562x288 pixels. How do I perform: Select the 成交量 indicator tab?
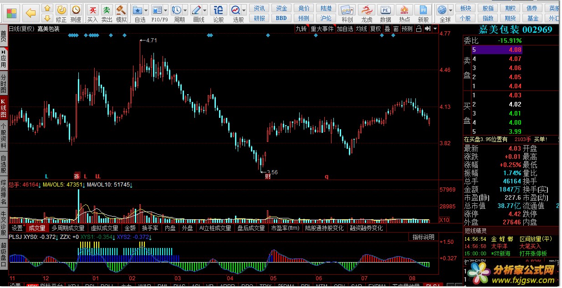click(x=37, y=228)
